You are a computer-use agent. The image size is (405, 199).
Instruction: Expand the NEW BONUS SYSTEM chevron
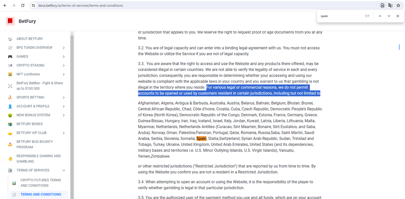[x=63, y=115]
